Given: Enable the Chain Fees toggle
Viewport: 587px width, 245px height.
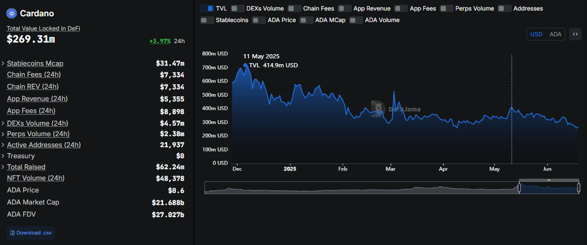Looking at the screenshot, I should [295, 8].
